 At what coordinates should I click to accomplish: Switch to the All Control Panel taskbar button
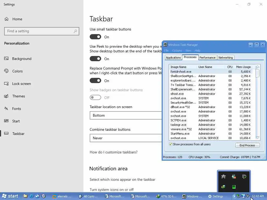[89, 196]
